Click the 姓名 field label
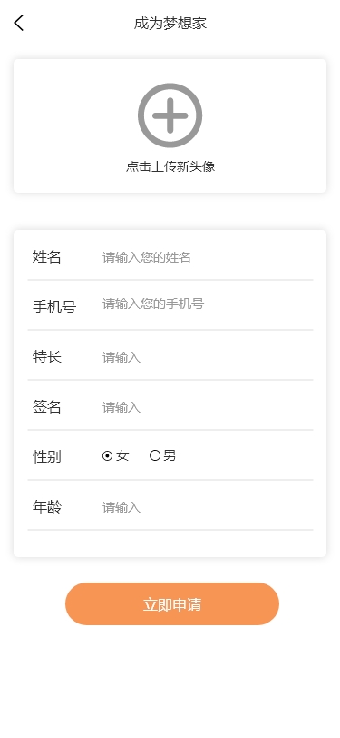 (46, 257)
